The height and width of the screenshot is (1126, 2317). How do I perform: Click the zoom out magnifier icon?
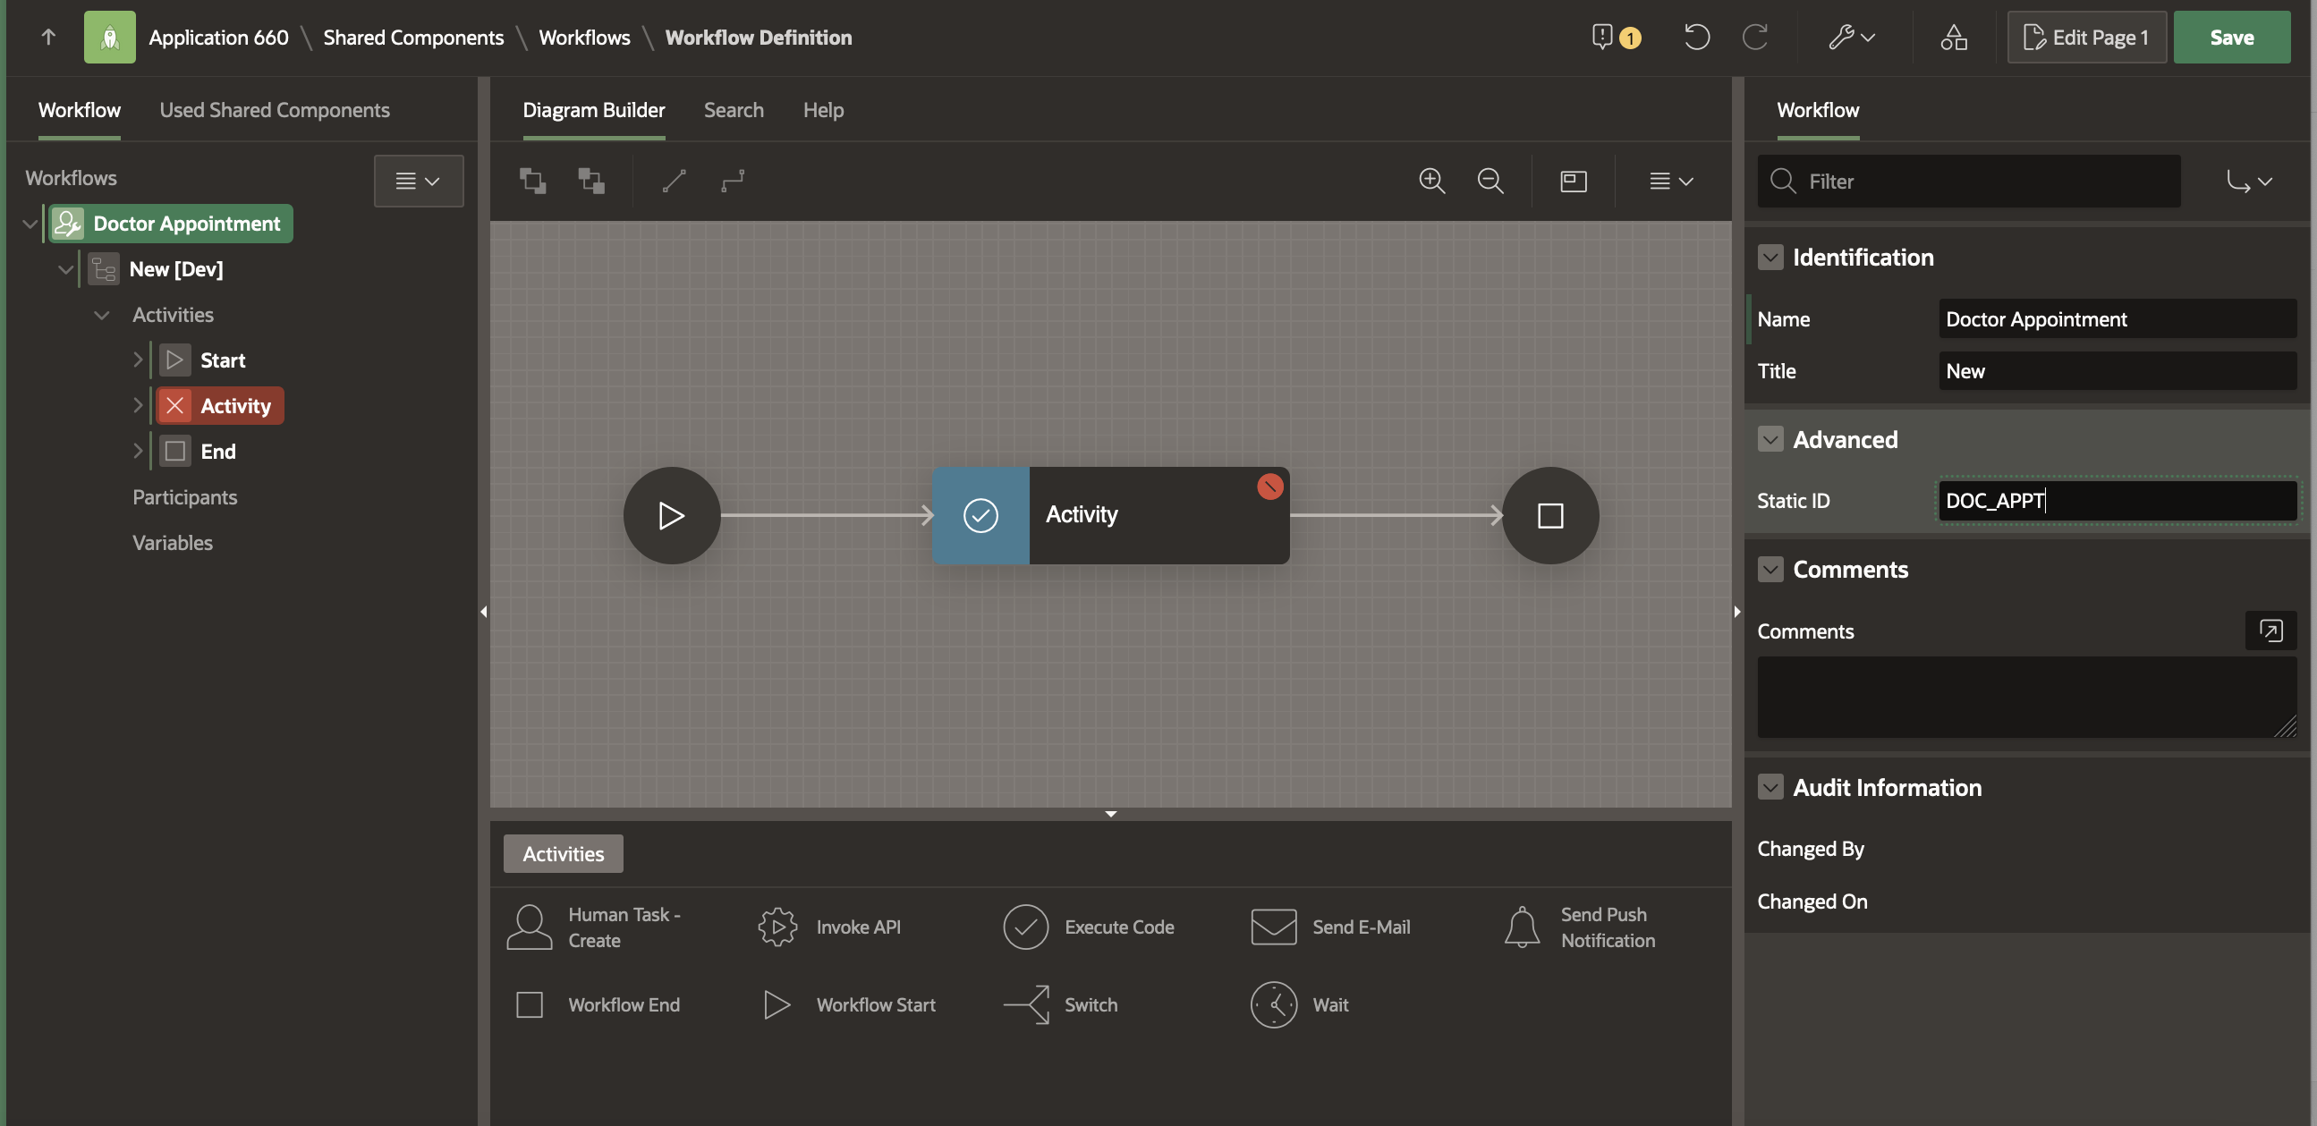[x=1489, y=181]
